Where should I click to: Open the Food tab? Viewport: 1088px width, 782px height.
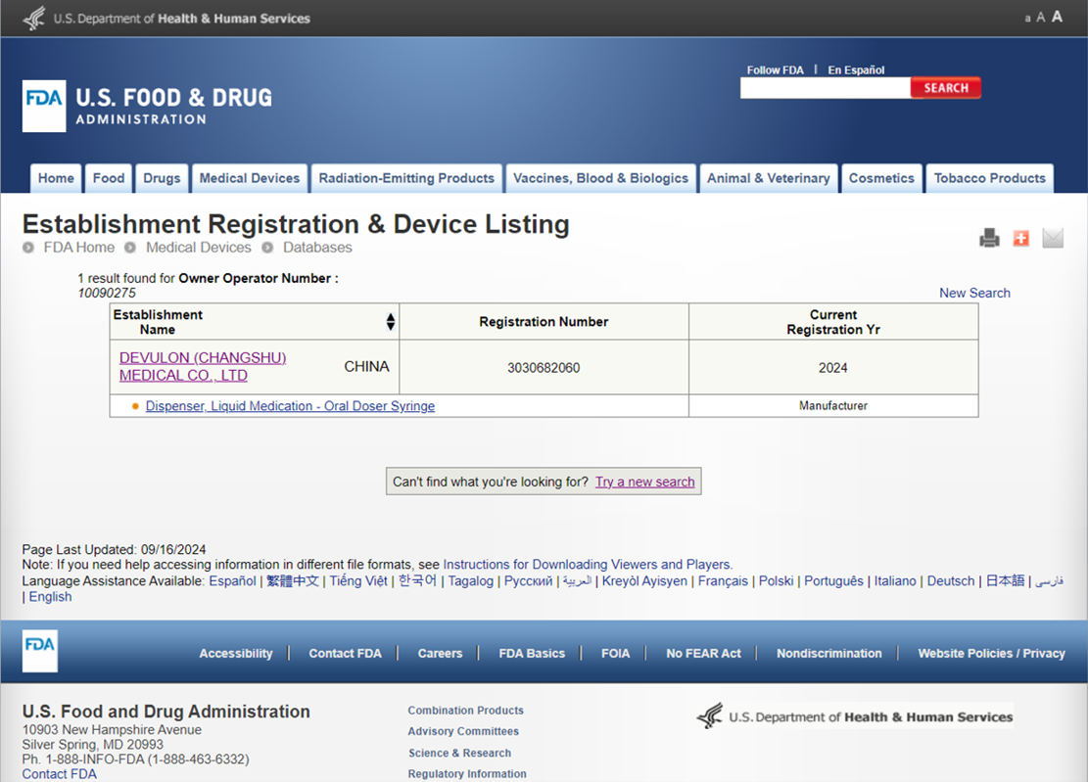tap(109, 178)
